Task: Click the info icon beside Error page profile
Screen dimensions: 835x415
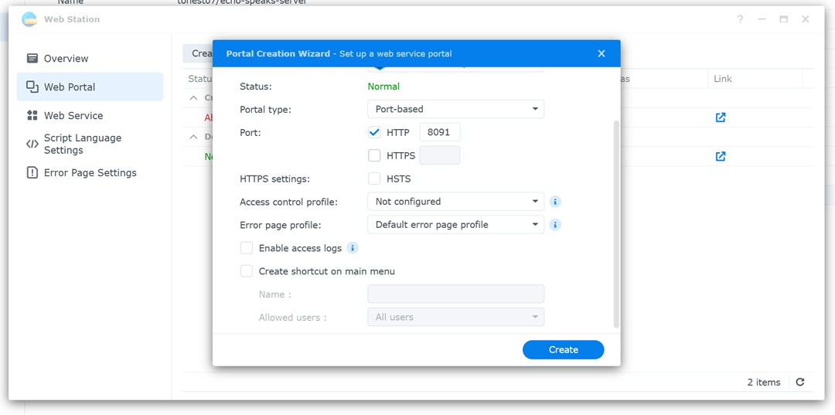Action: tap(555, 225)
